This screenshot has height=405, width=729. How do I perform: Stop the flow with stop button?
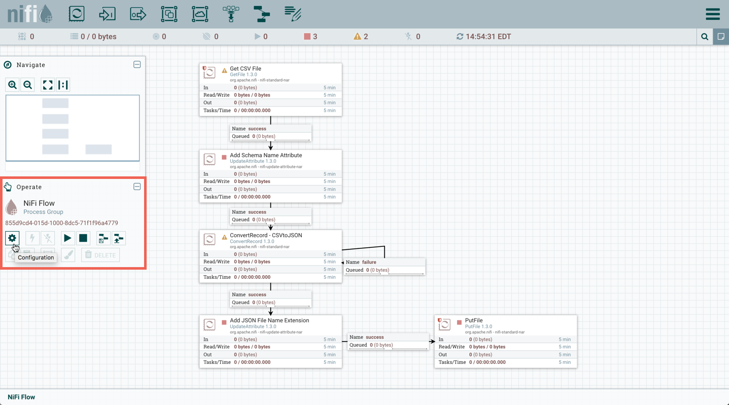point(83,238)
